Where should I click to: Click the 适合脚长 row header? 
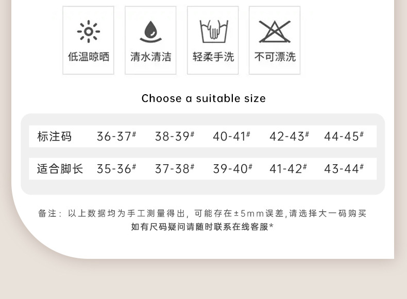[x=60, y=169]
